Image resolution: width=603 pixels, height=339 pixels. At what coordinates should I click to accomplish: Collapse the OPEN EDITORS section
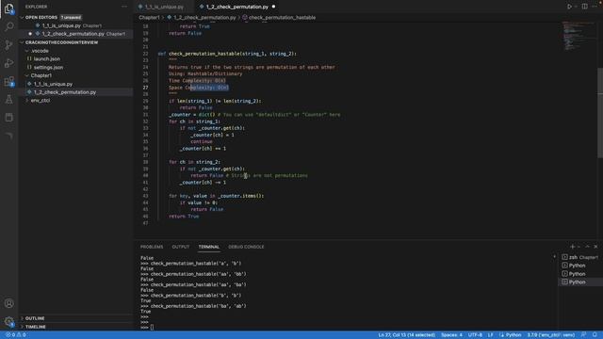pos(22,17)
